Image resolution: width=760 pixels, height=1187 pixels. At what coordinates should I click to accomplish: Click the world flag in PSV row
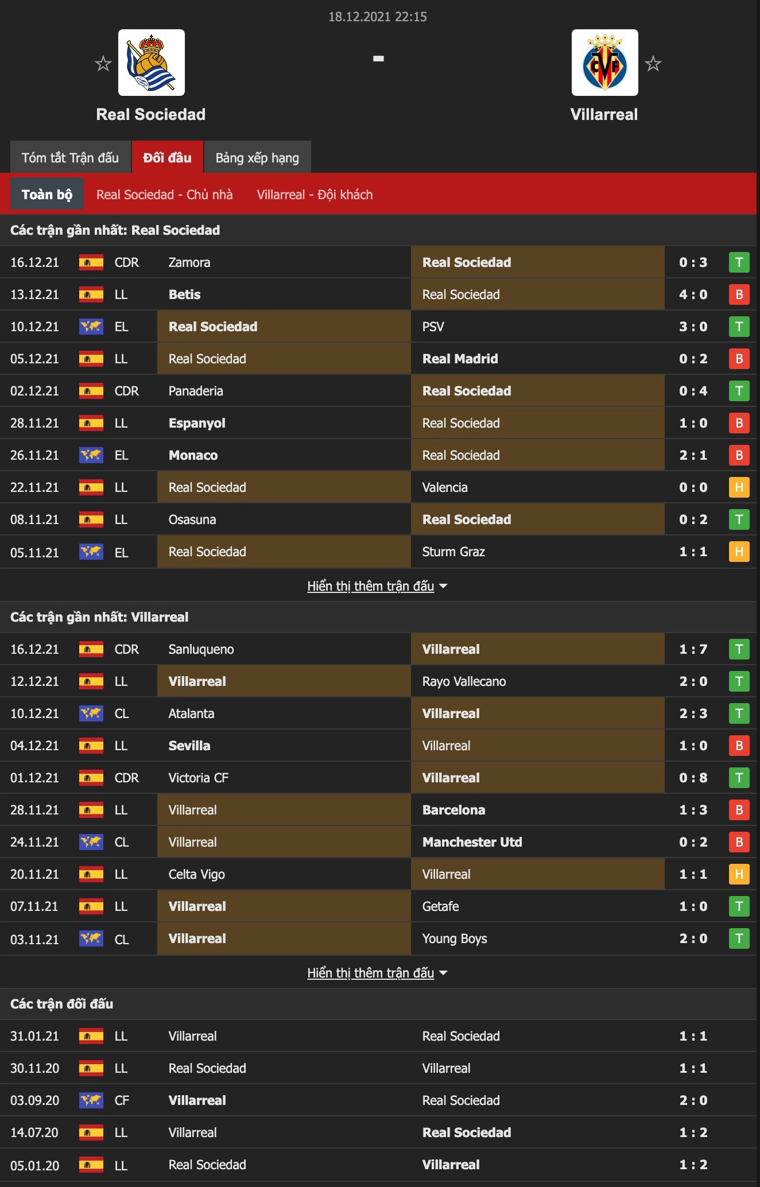tap(91, 327)
